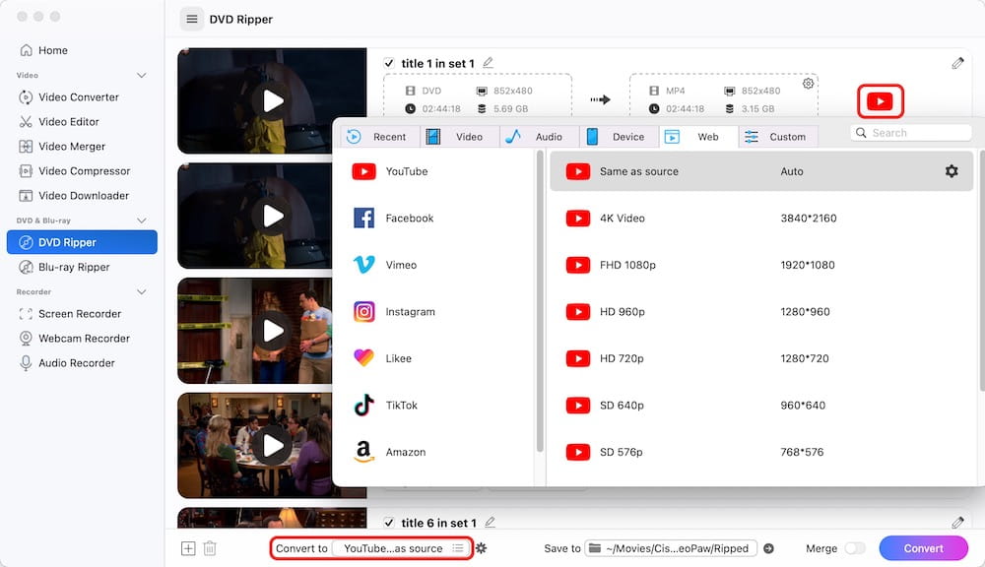Image resolution: width=985 pixels, height=567 pixels.
Task: Play the thumbnail showing the man holding groceries
Action: point(273,331)
